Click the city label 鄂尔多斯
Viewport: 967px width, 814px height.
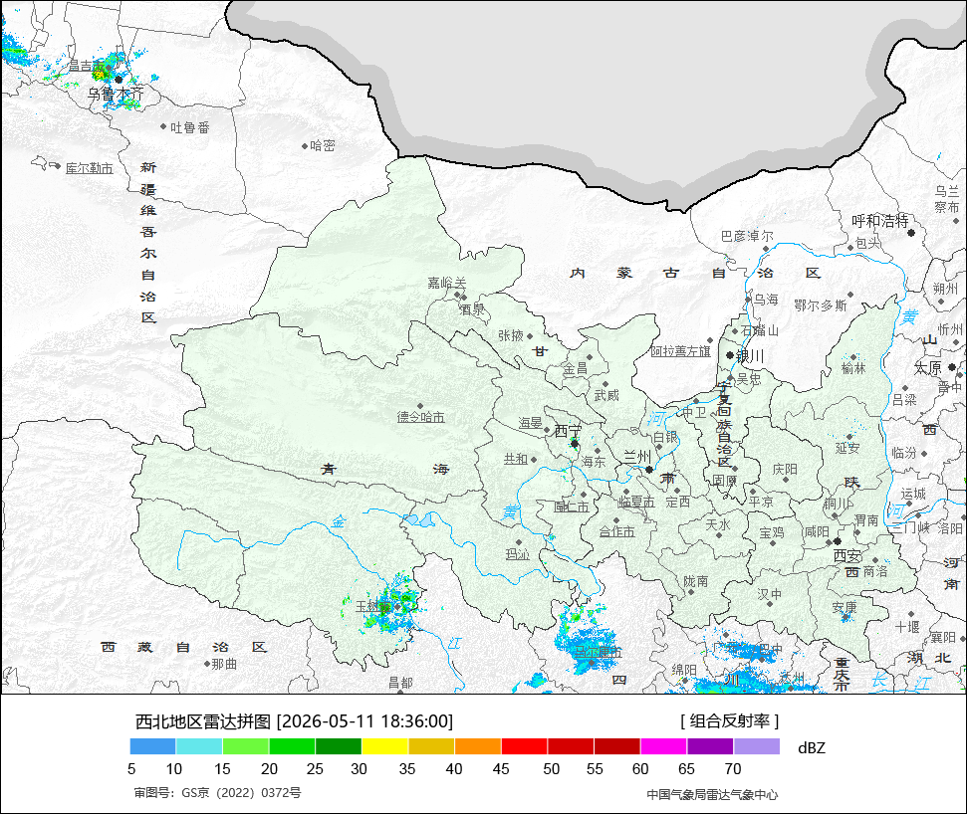click(821, 305)
